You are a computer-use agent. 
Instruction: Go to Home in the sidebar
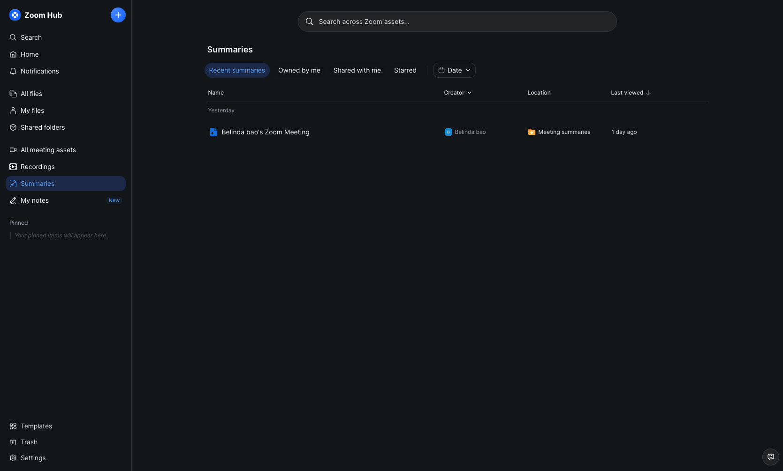pos(66,54)
